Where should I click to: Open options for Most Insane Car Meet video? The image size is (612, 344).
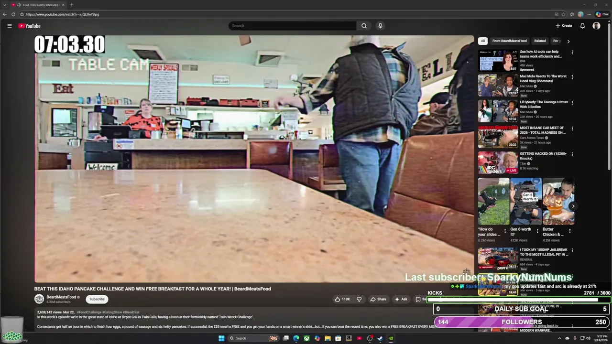[572, 129]
